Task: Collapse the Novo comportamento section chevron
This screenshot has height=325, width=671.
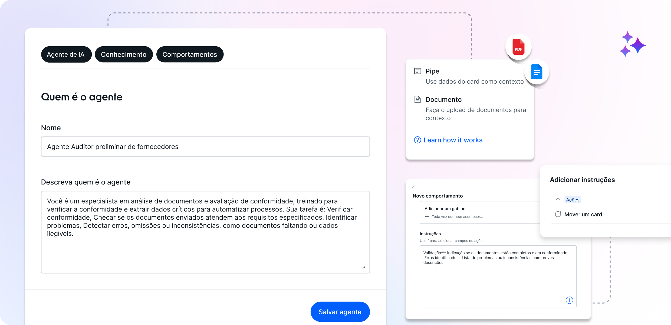Action: 414,187
